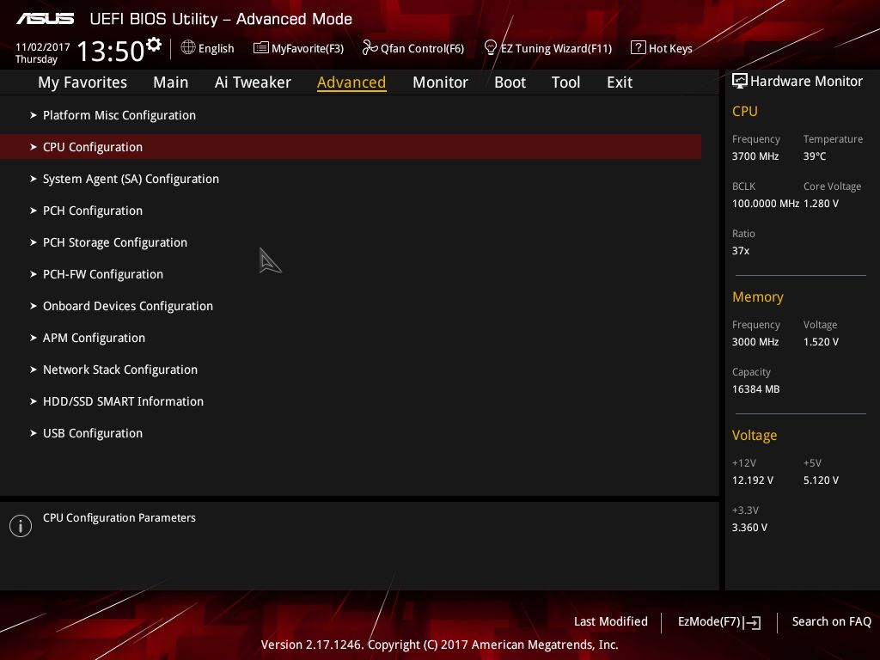Screen dimensions: 880x660
Task: Open MyFavorite(F3) label
Action: click(308, 49)
